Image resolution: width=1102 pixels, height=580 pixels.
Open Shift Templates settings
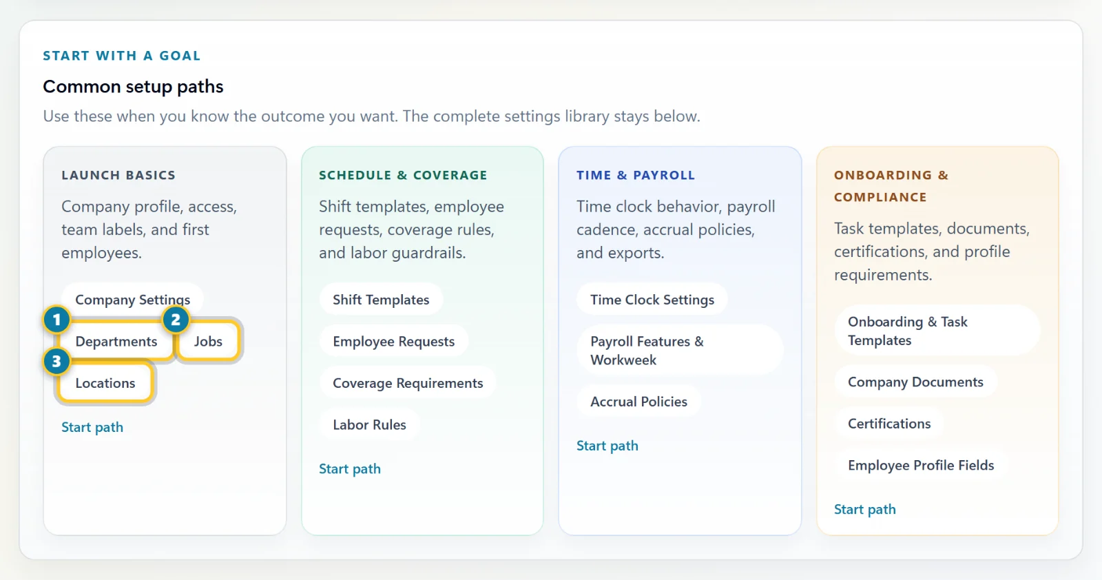point(381,300)
